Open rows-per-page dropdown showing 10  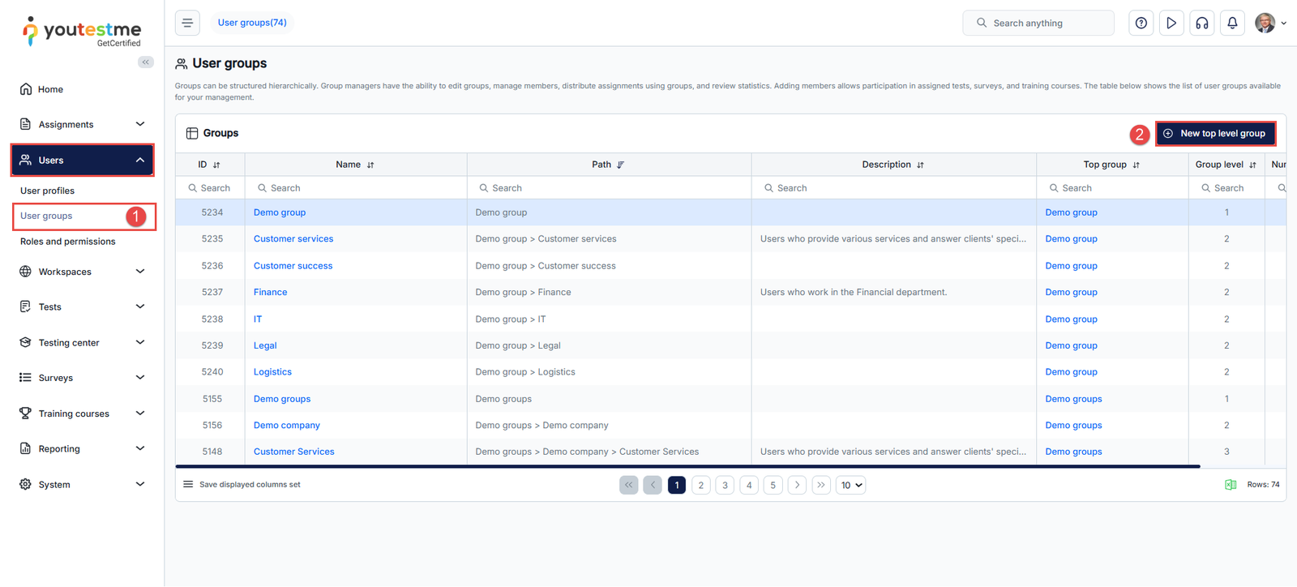click(850, 485)
